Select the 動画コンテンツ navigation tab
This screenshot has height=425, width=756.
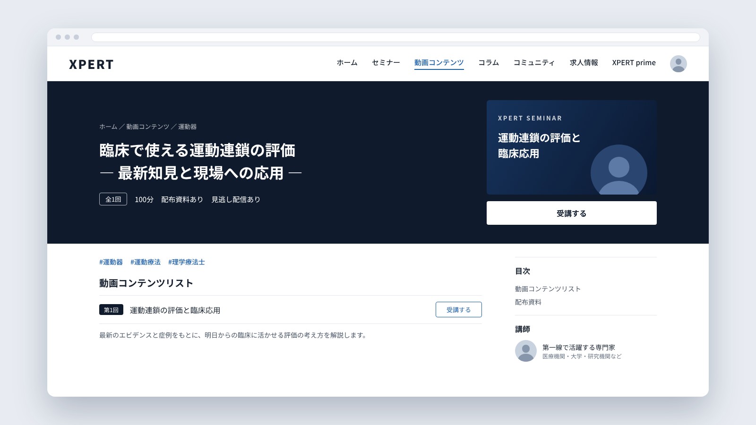pyautogui.click(x=439, y=63)
